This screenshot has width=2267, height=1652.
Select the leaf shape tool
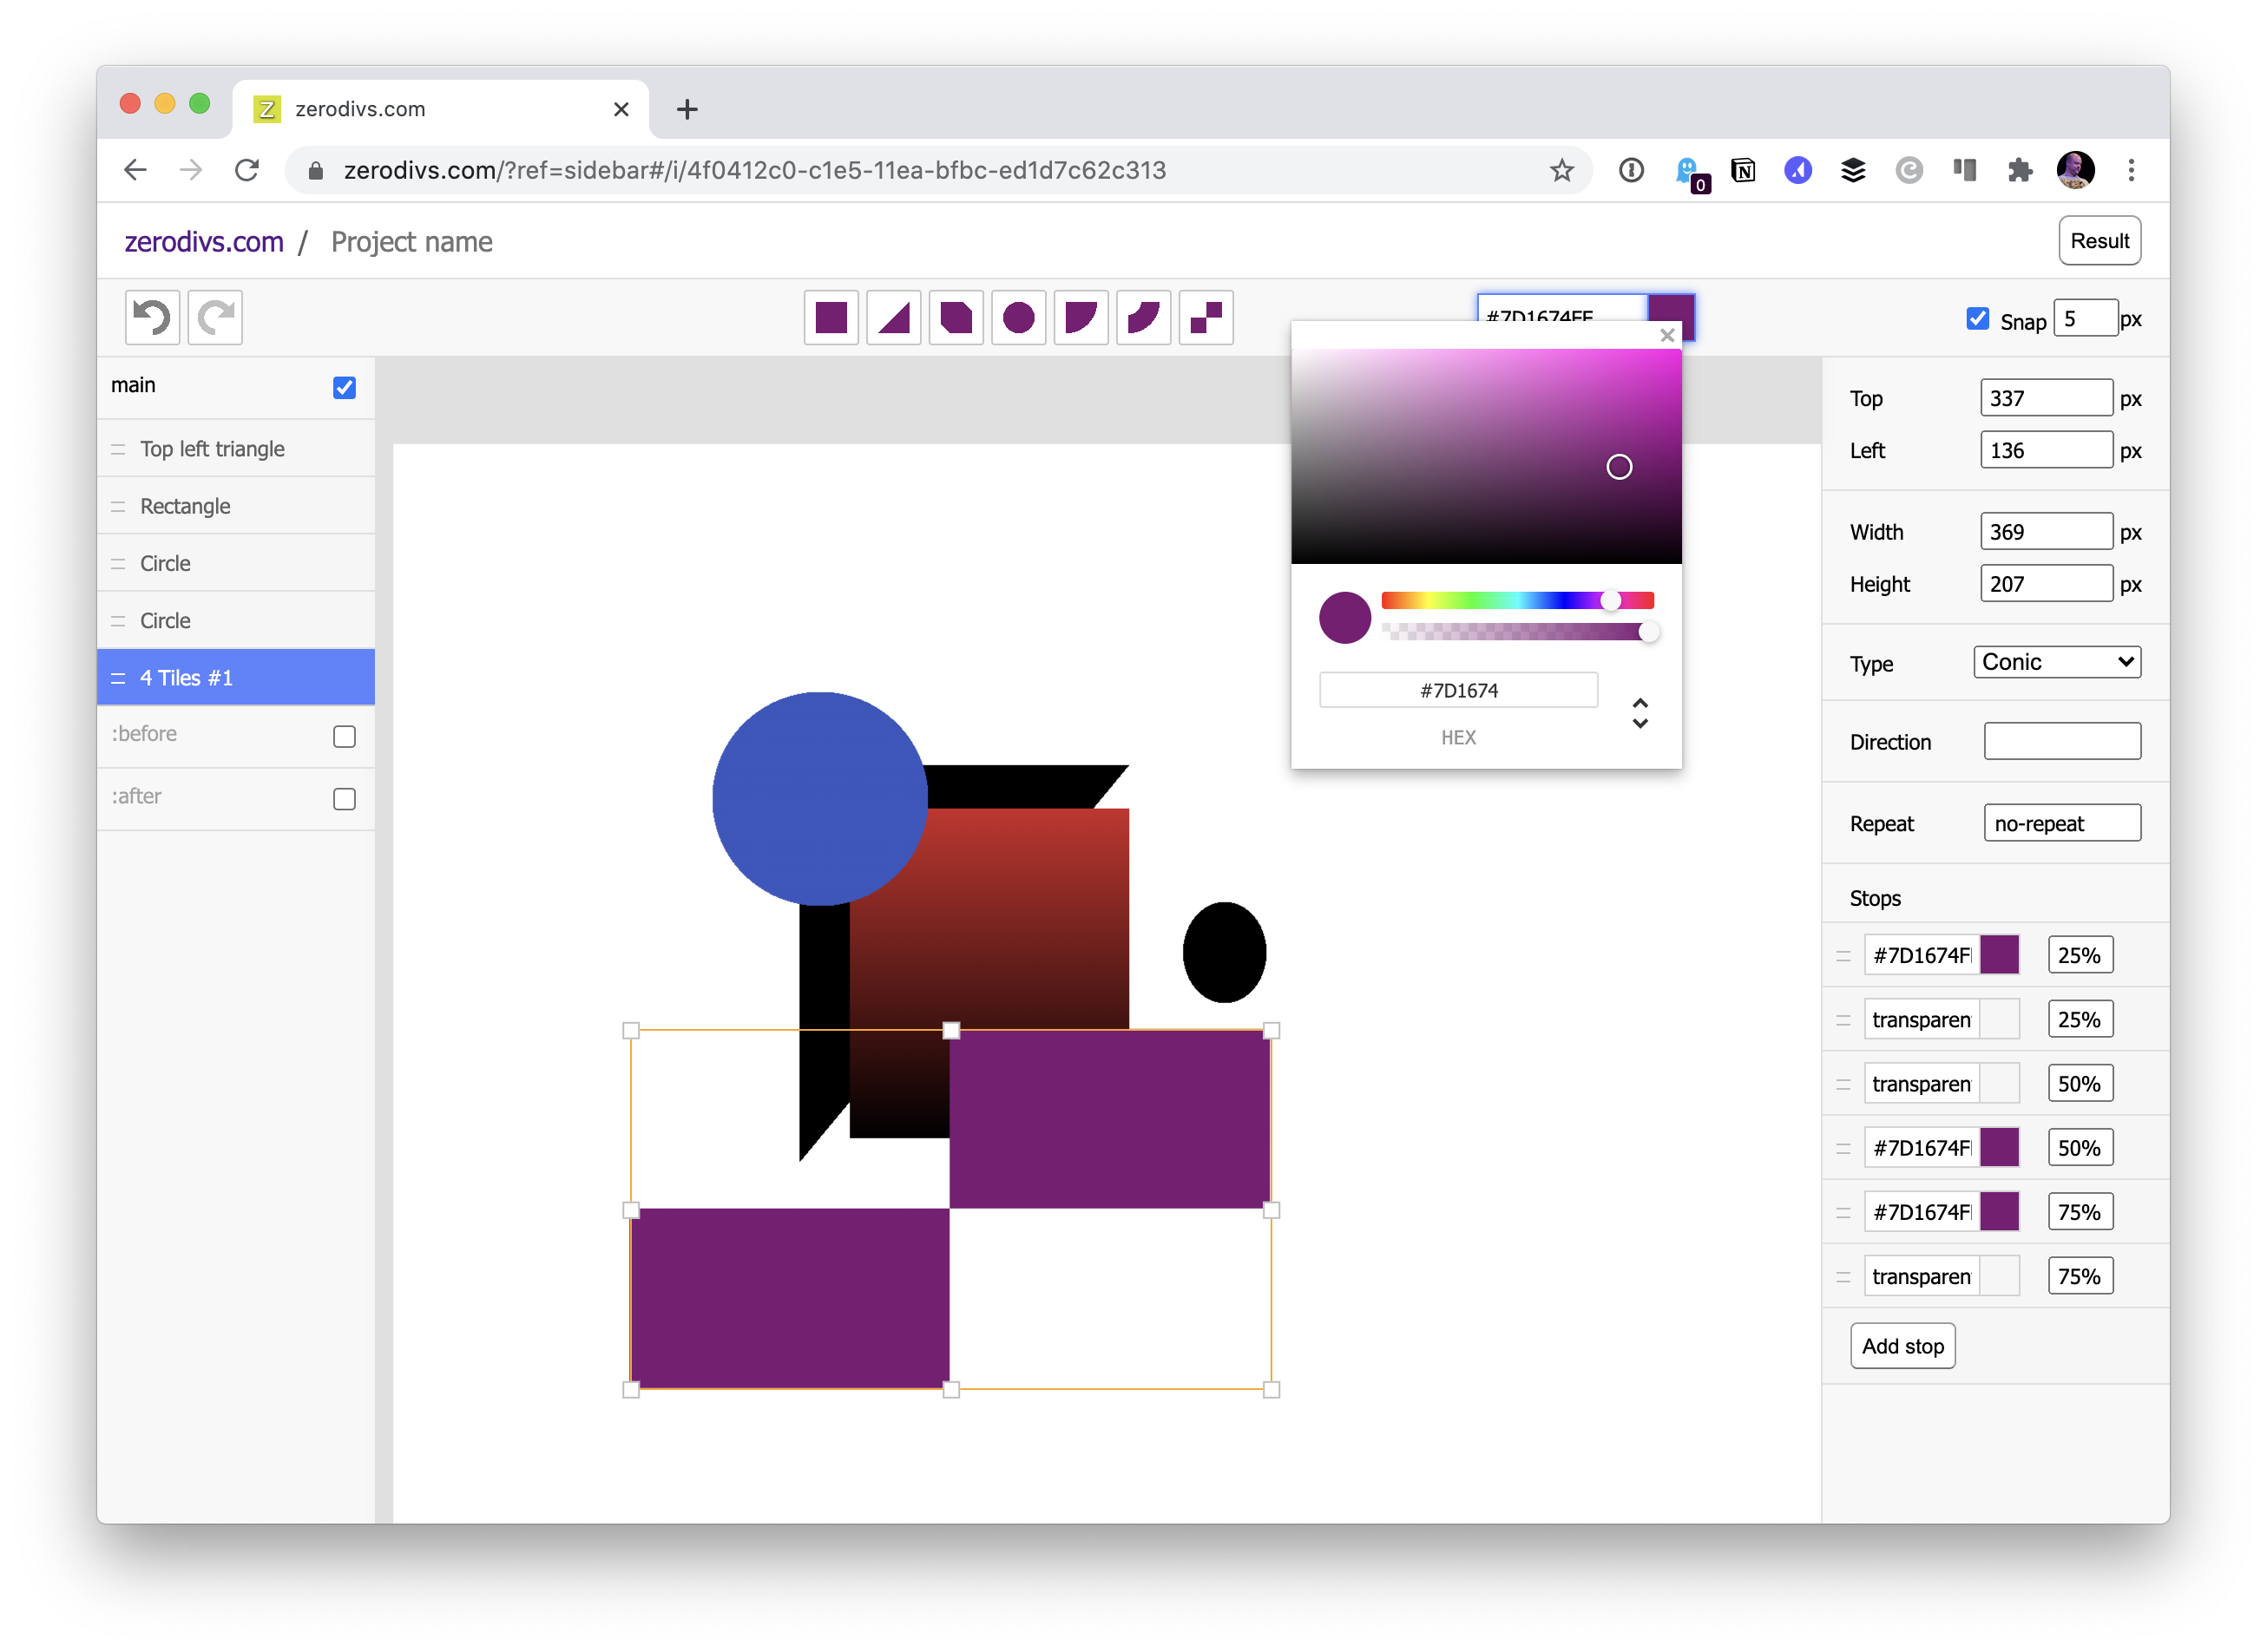point(1144,318)
